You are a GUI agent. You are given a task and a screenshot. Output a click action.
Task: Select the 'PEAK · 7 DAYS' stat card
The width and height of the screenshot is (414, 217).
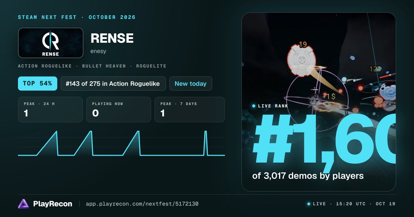click(x=190, y=110)
